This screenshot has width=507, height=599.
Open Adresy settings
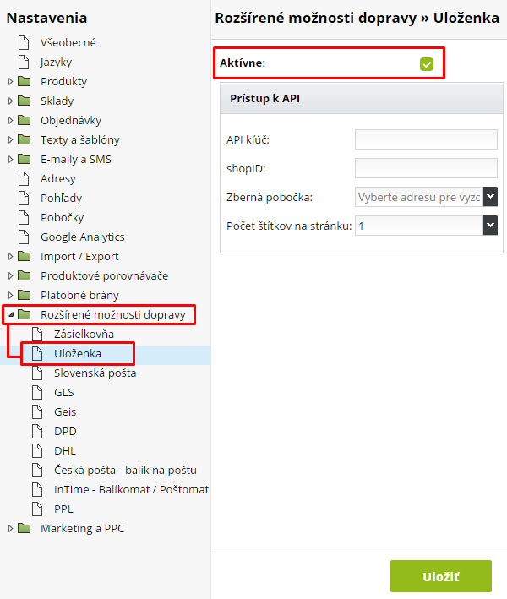pyautogui.click(x=58, y=179)
